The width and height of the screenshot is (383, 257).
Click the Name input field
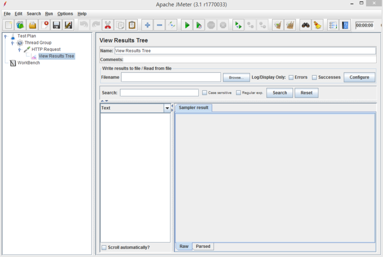coord(245,51)
